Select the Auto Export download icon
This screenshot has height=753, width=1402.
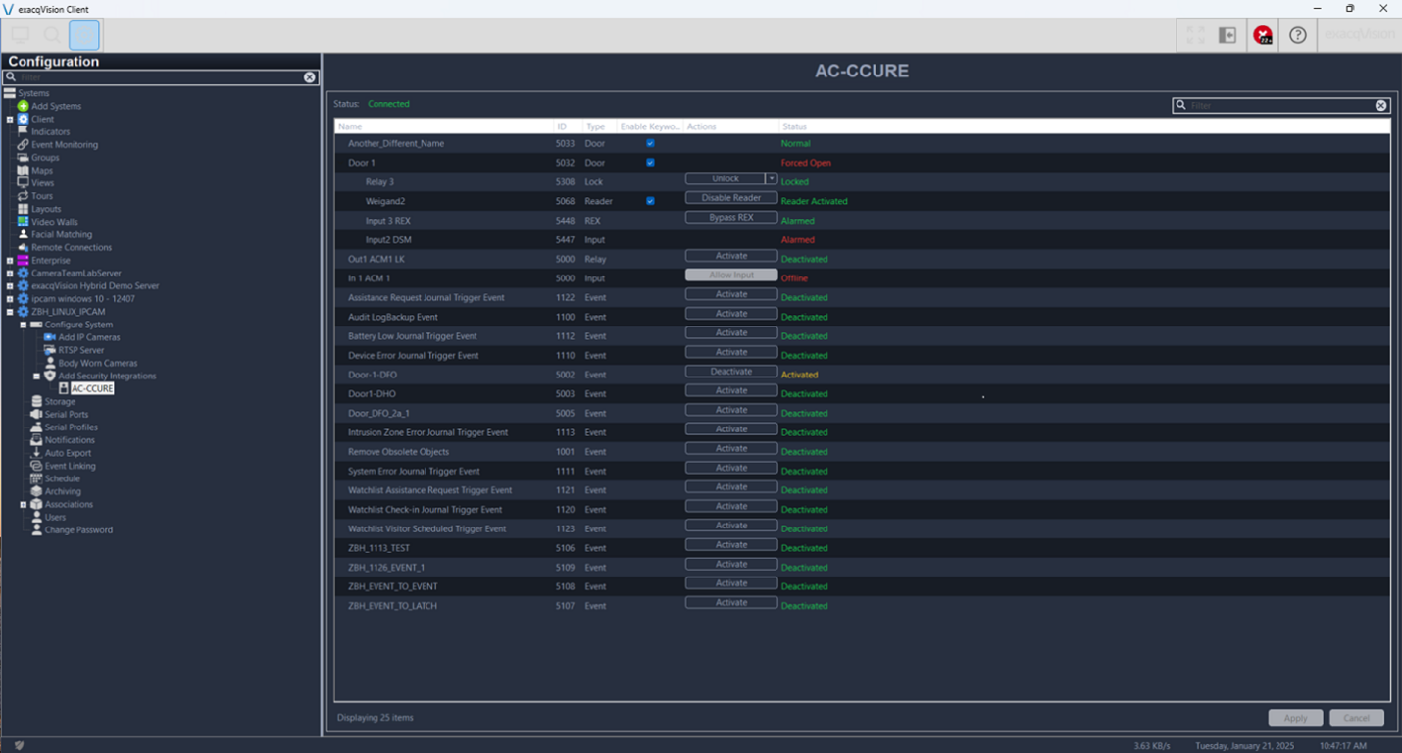tap(37, 453)
